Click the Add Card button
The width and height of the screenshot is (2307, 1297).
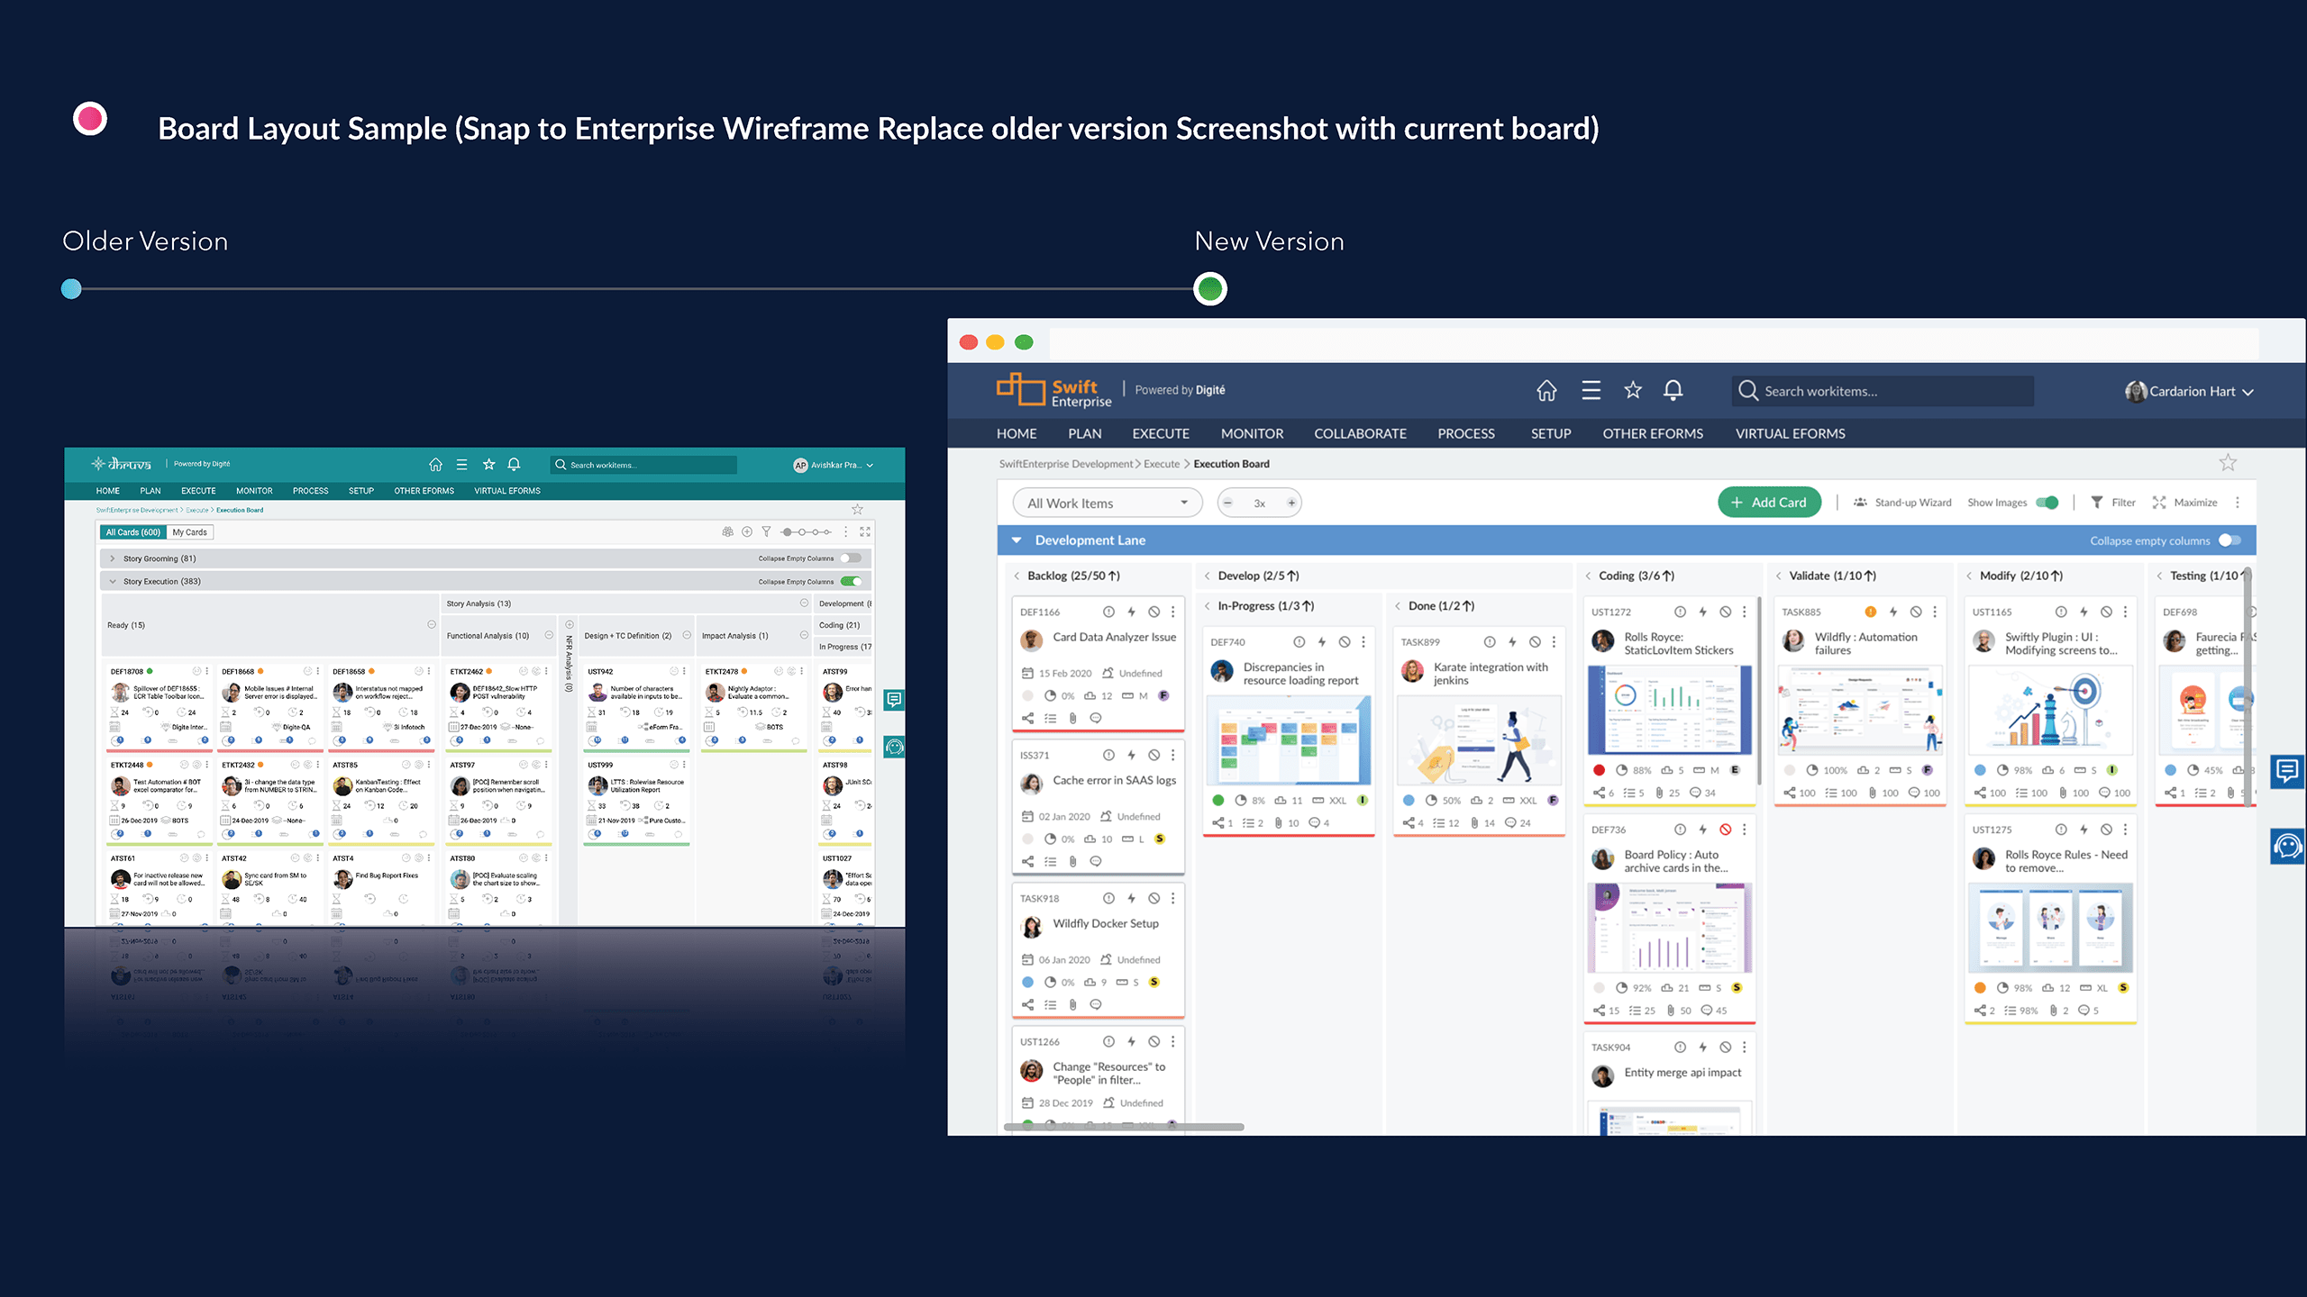(1769, 502)
